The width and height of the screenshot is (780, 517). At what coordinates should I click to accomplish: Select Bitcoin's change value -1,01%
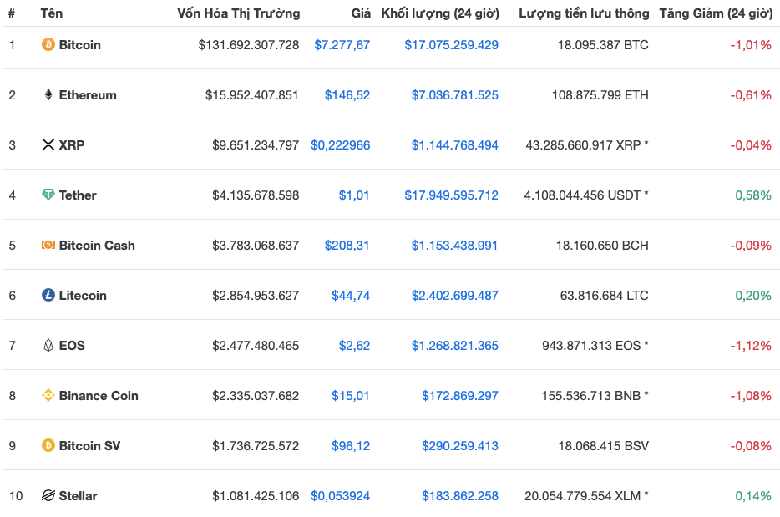tap(751, 45)
